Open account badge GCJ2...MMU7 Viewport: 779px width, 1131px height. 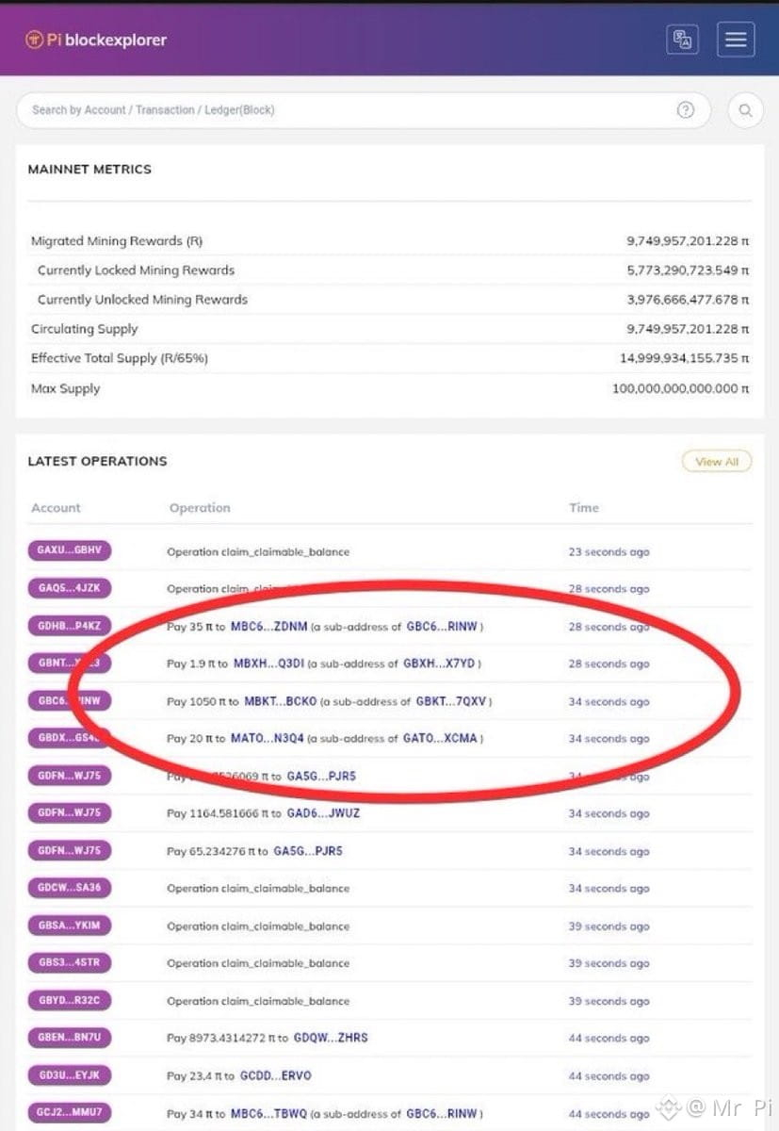point(69,1113)
